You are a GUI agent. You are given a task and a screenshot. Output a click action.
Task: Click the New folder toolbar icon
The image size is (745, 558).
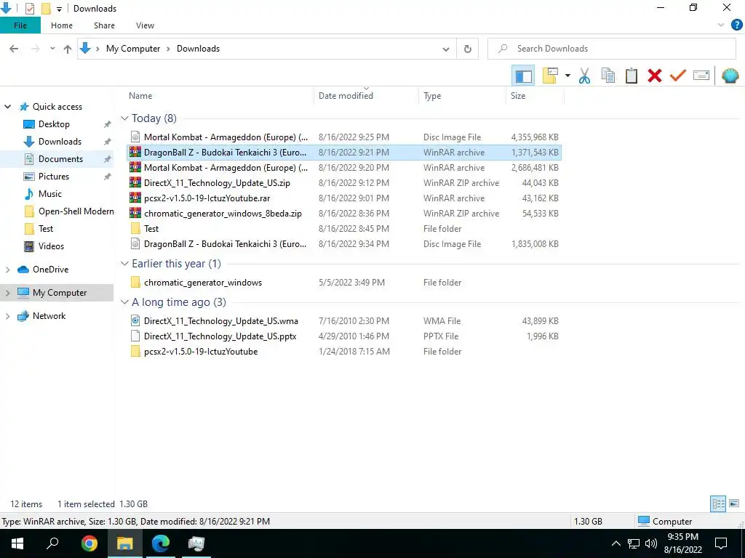pyautogui.click(x=550, y=76)
